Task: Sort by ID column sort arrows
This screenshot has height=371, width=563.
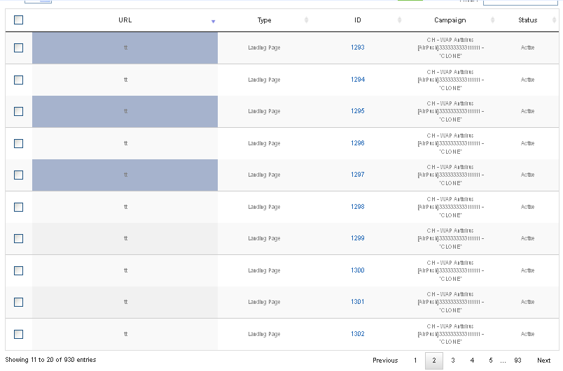Action: click(399, 20)
